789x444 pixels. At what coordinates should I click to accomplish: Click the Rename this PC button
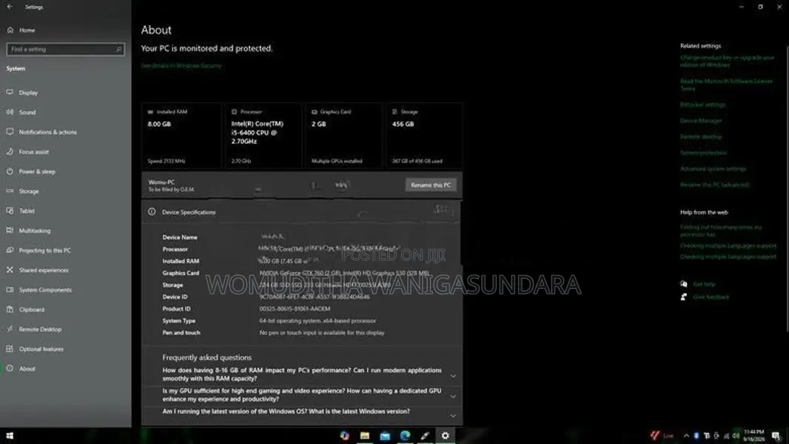coord(431,185)
